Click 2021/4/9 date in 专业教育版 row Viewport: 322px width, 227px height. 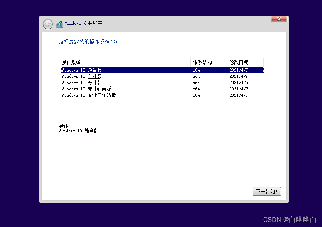click(239, 89)
